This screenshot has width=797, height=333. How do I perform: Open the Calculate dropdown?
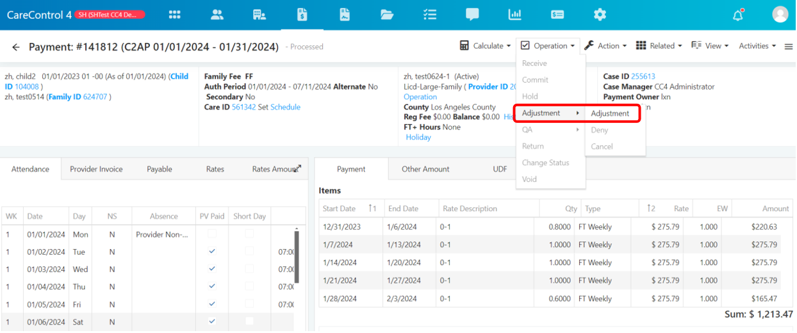486,46
